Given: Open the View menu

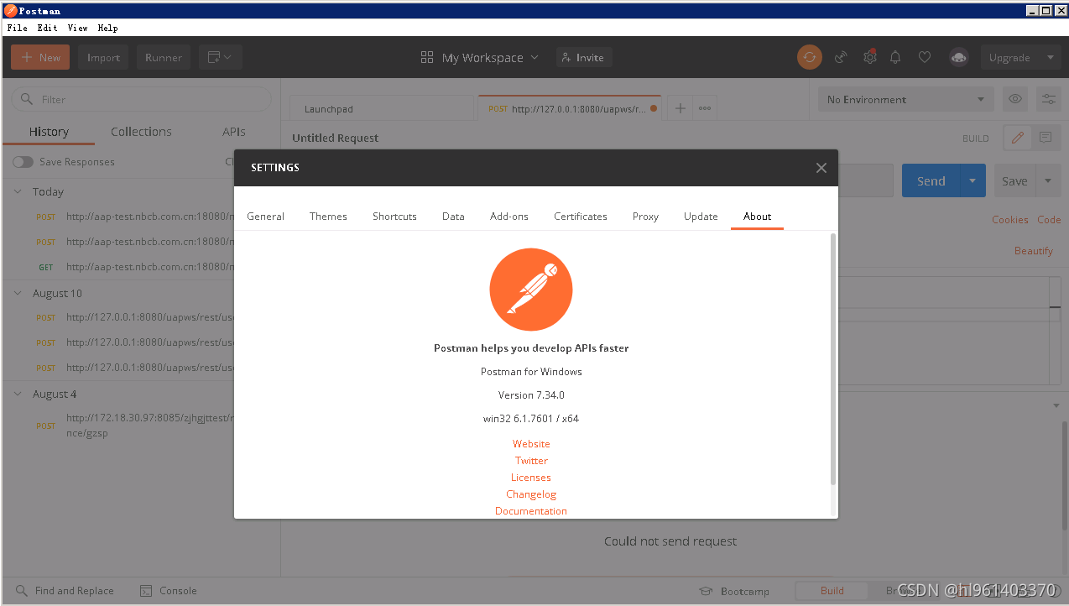Looking at the screenshot, I should [77, 28].
